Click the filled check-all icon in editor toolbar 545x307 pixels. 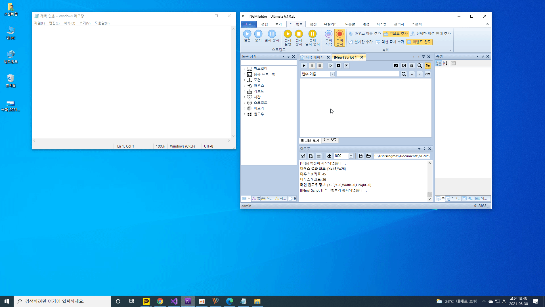396,66
